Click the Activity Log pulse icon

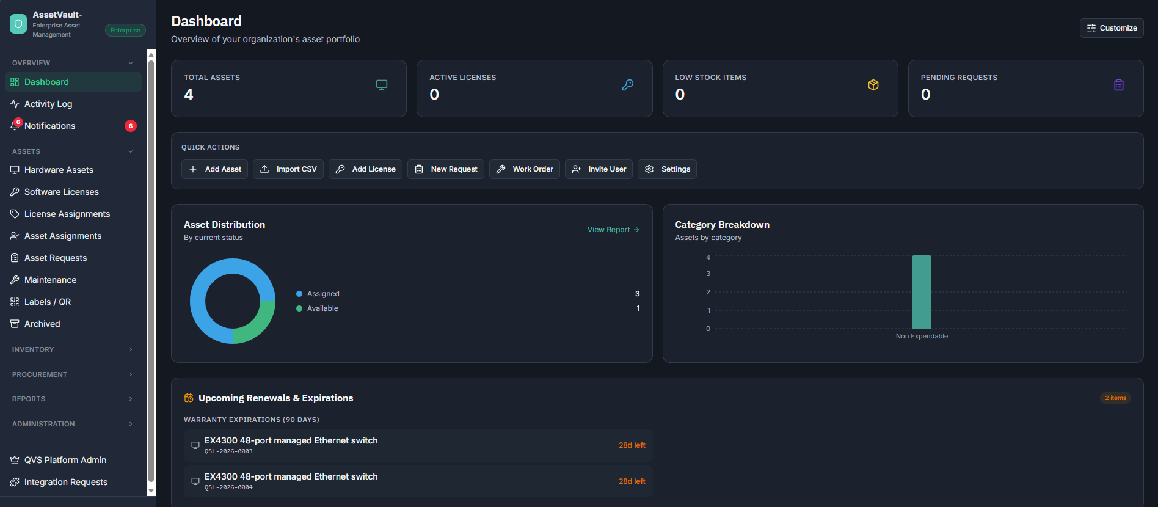[15, 104]
